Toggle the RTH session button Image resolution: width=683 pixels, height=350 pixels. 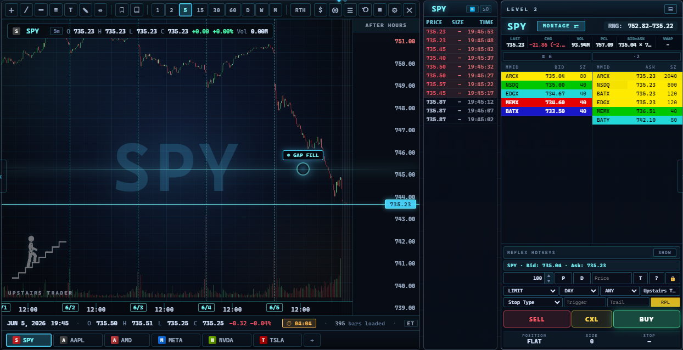300,10
